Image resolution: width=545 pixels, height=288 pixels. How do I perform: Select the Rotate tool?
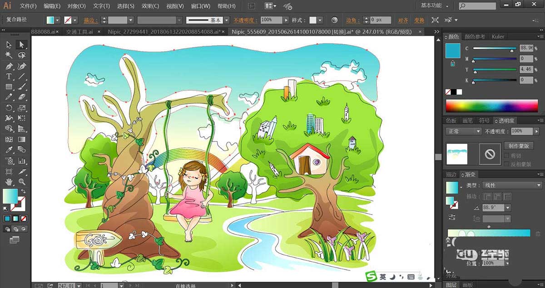[9, 108]
